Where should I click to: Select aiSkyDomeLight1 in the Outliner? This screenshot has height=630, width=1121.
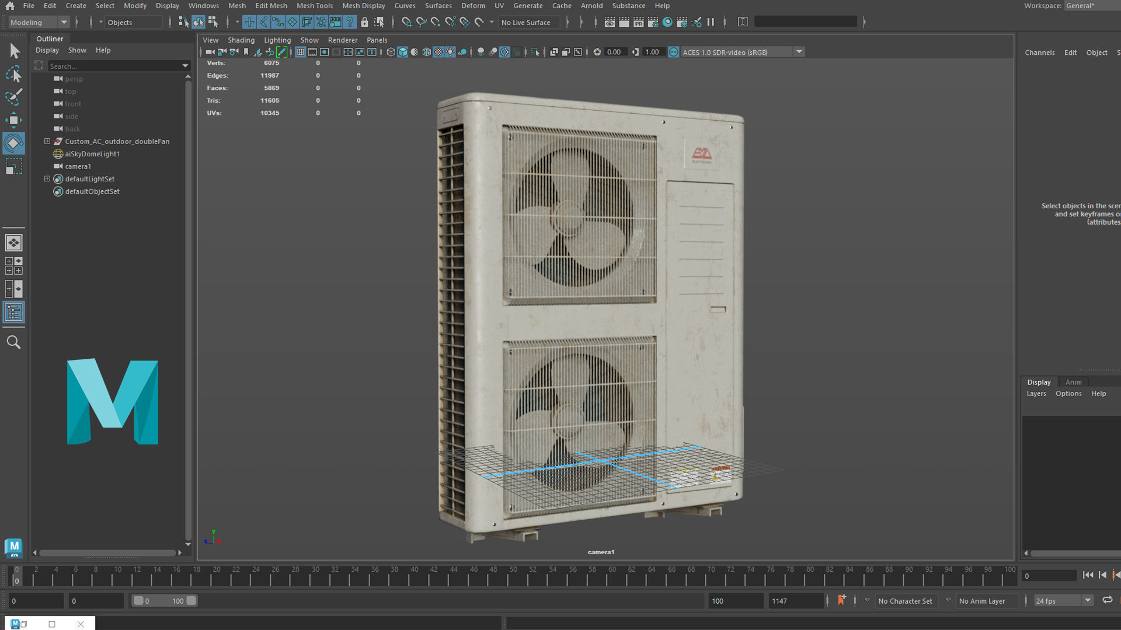coord(92,154)
